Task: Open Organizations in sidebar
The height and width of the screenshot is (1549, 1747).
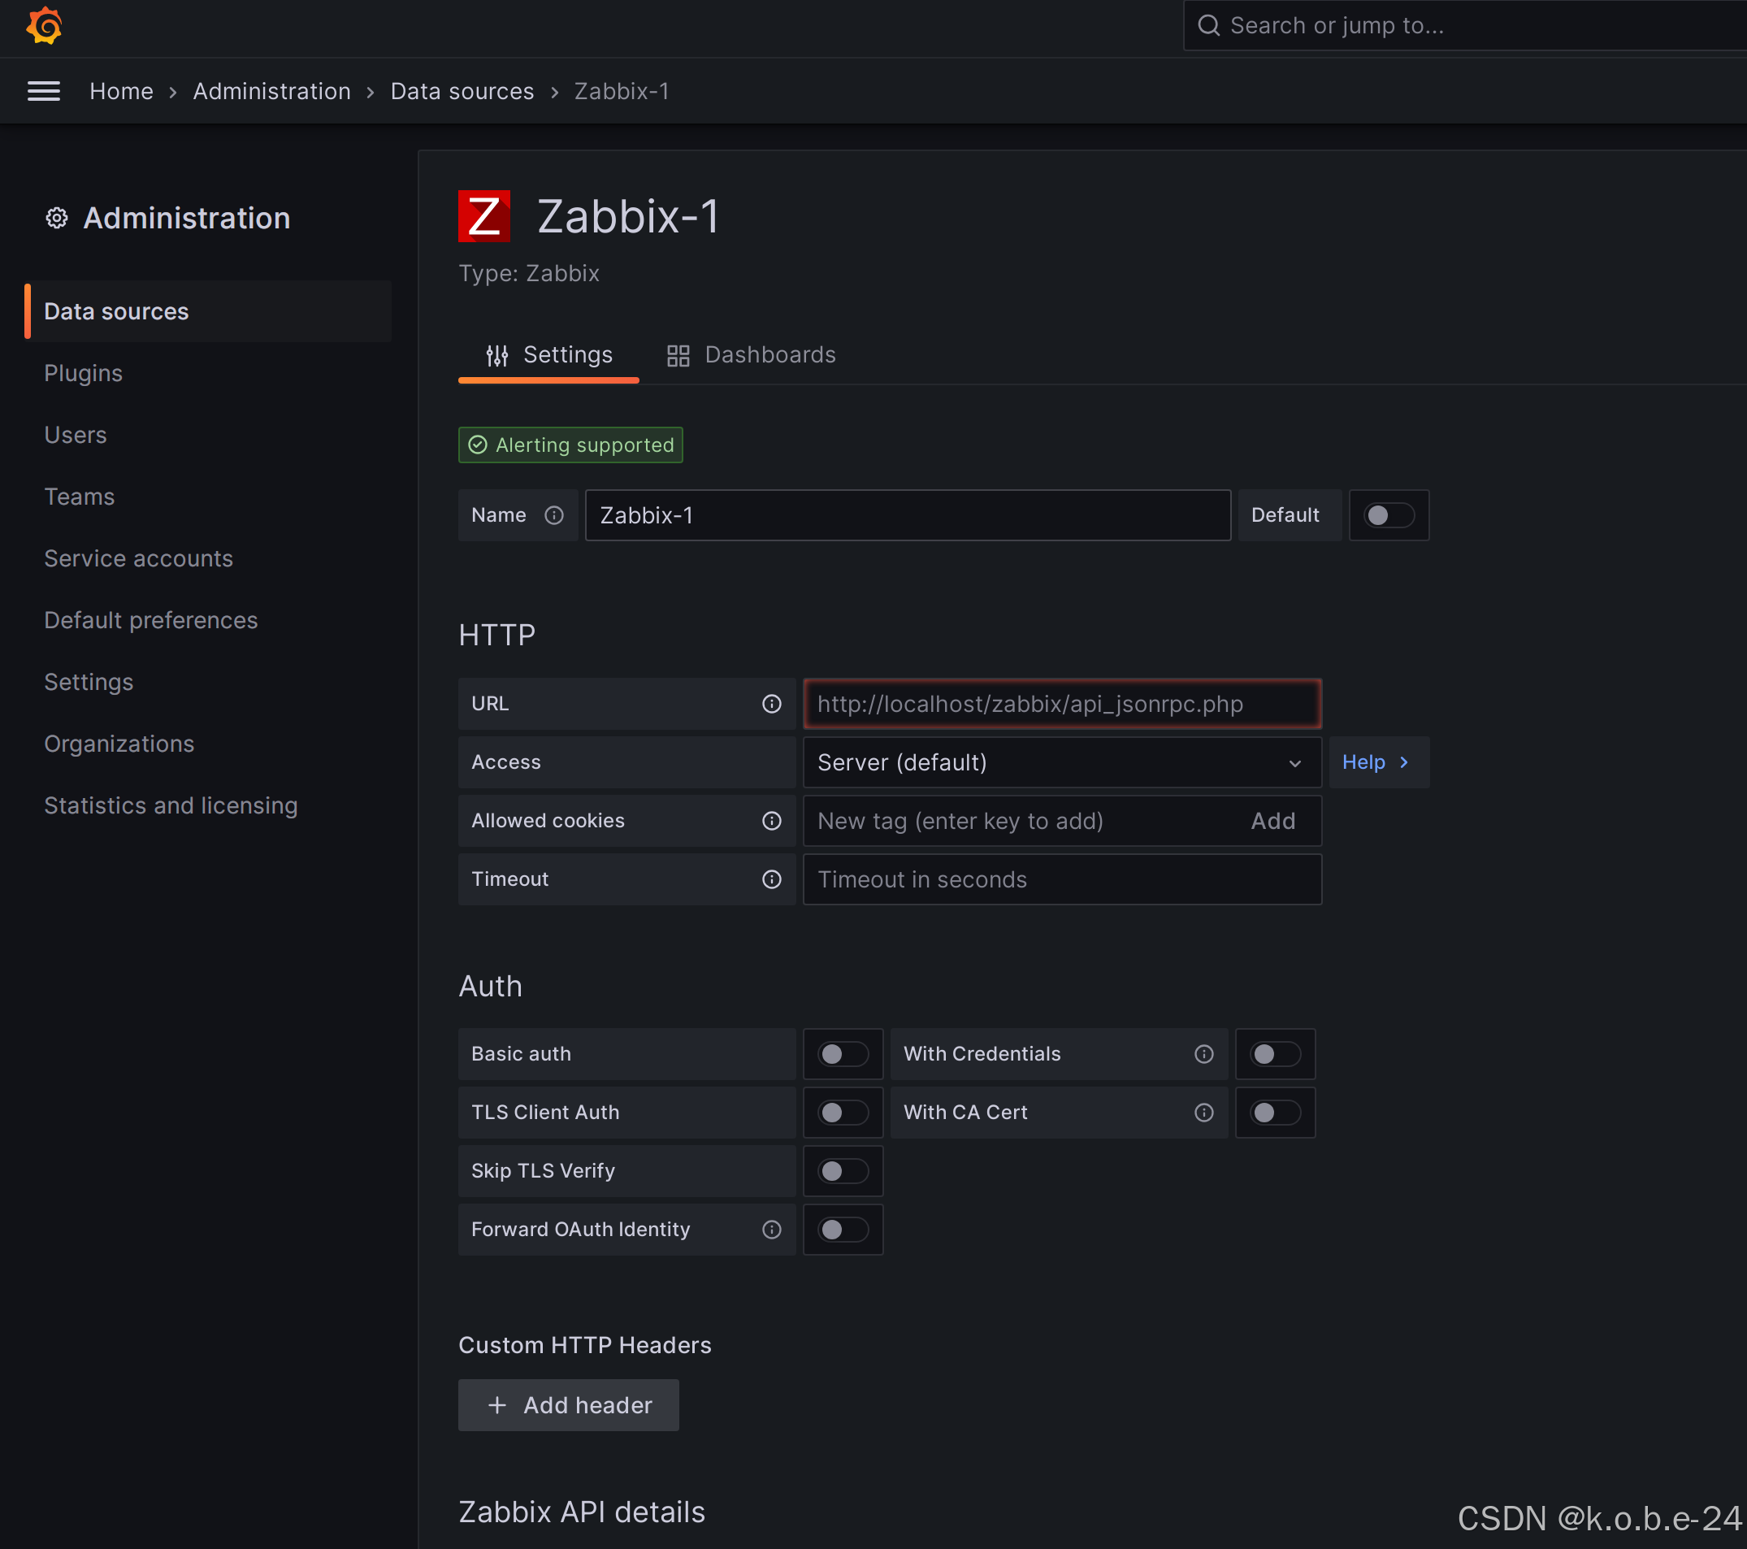Action: [119, 744]
